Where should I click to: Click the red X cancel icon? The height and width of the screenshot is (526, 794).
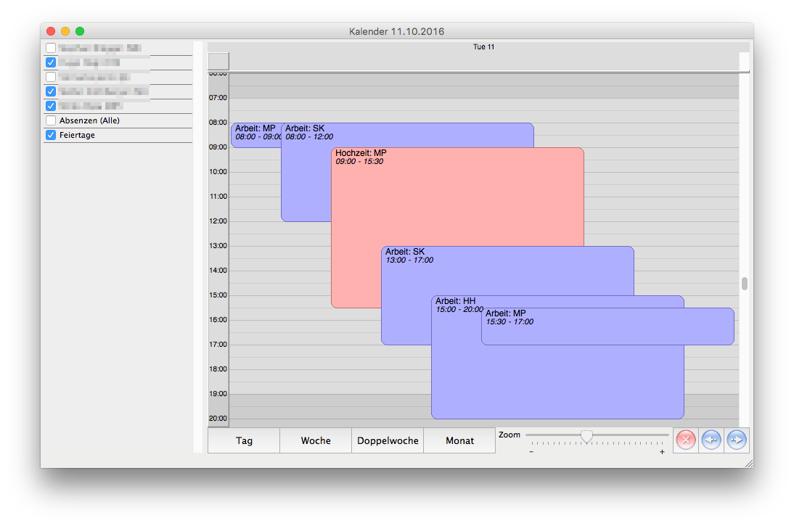686,440
